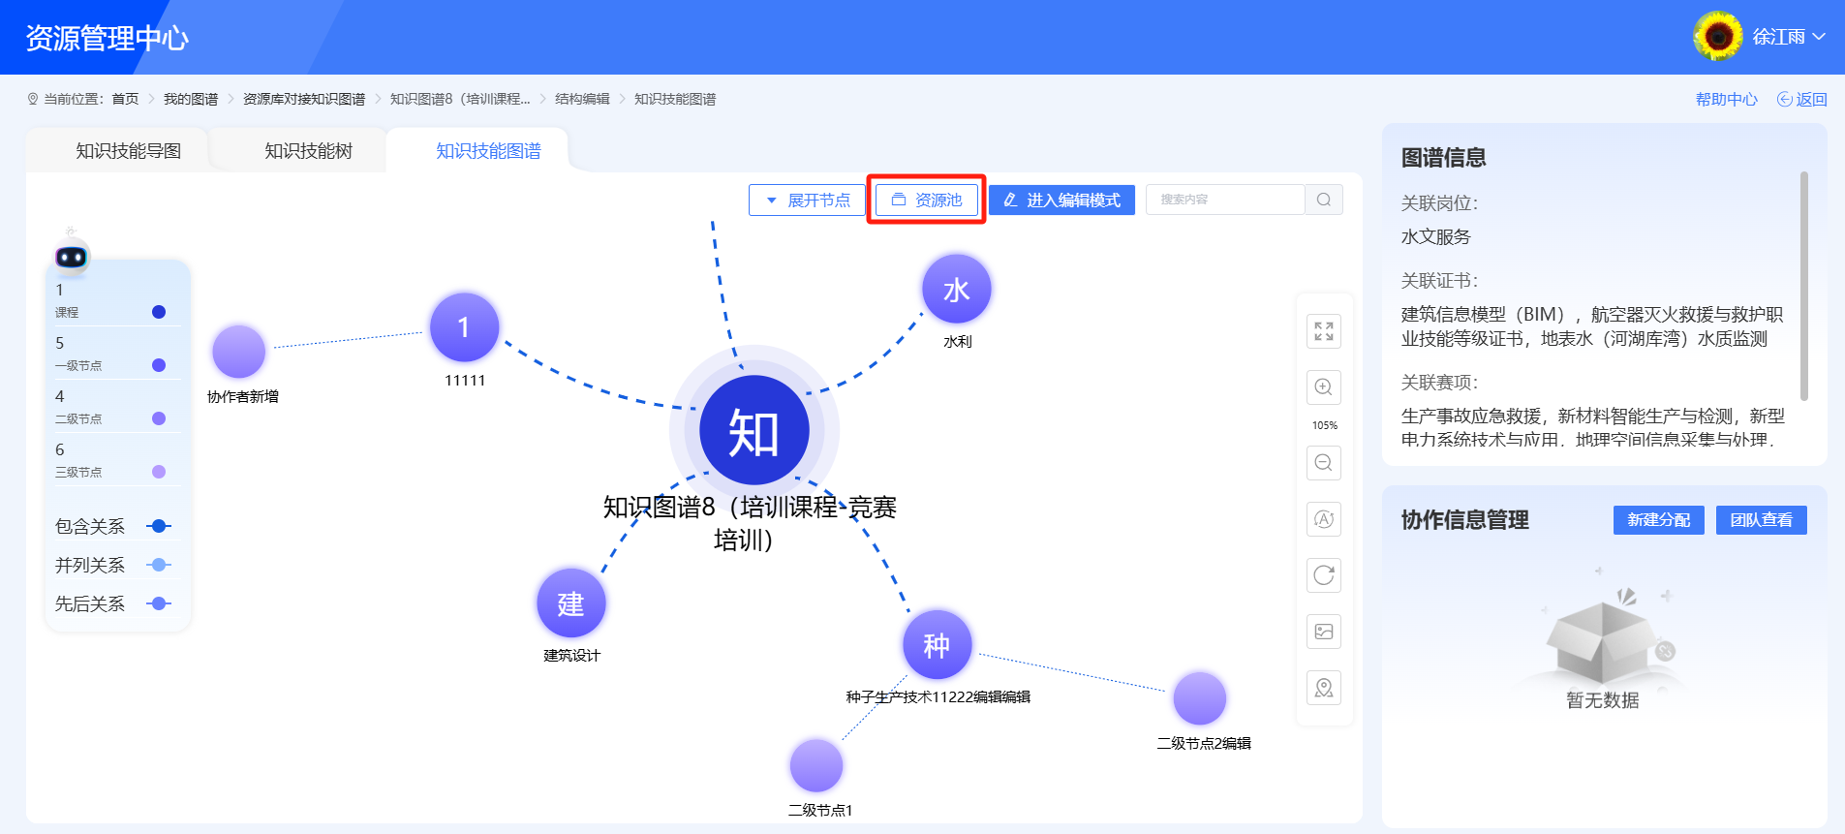Viewport: 1845px width, 834px height.
Task: Click the refresh graph icon
Action: coord(1324,575)
